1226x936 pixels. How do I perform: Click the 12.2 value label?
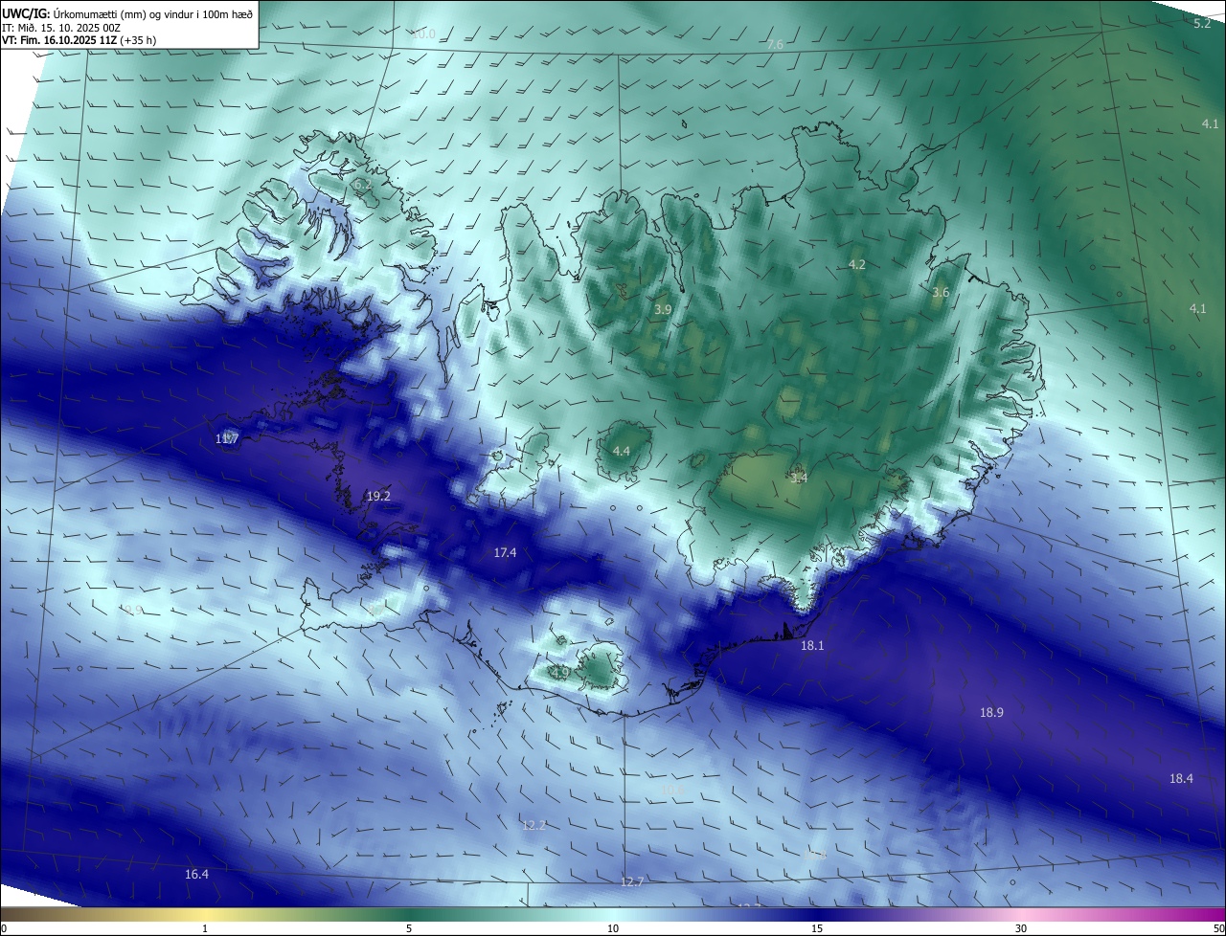point(534,825)
